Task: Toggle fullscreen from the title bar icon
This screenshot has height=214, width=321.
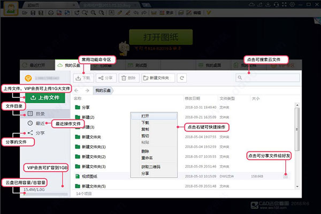Action: pos(285,4)
